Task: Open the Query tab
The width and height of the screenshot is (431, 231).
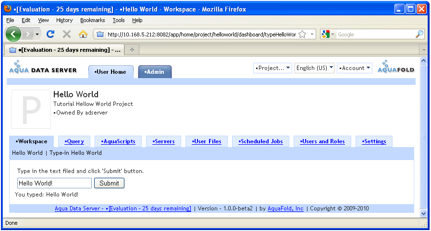Action: point(74,141)
